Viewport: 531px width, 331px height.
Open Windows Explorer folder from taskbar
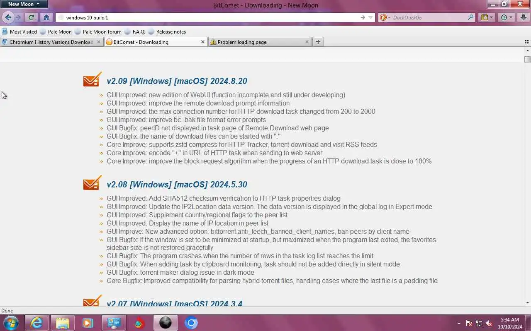pyautogui.click(x=62, y=323)
